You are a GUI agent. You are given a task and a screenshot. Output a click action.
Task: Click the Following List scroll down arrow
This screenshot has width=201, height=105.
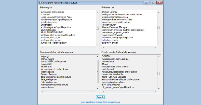pyautogui.click(x=97, y=44)
